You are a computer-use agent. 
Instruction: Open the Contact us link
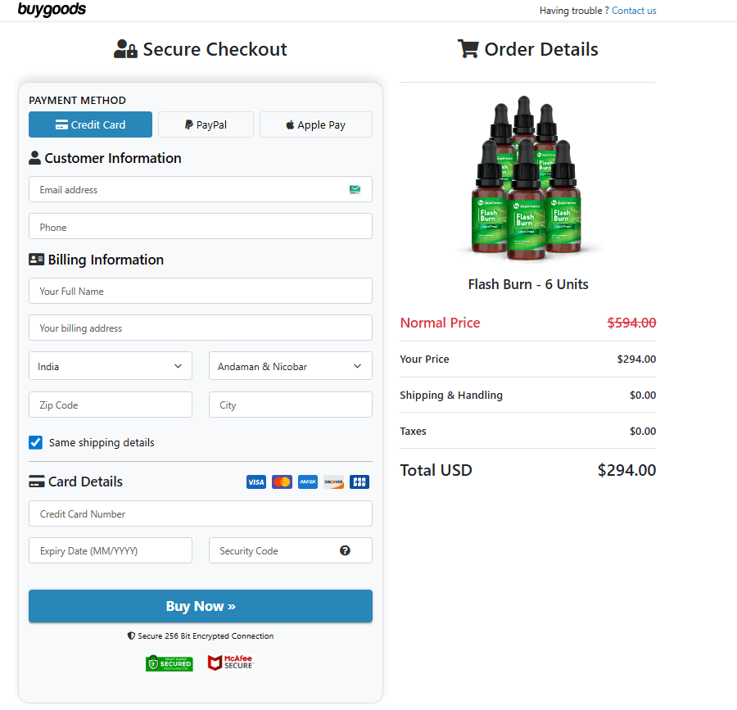click(634, 11)
